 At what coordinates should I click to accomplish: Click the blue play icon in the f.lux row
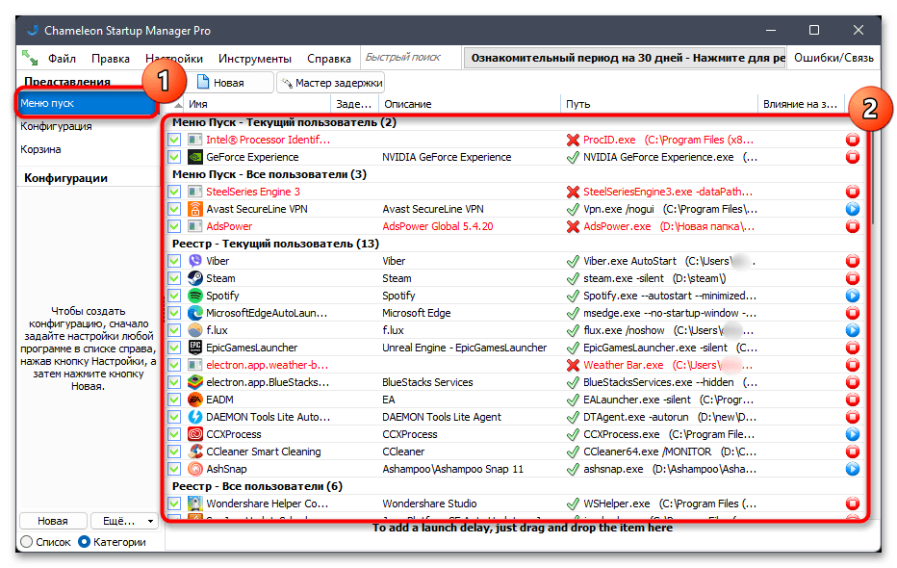click(x=853, y=330)
